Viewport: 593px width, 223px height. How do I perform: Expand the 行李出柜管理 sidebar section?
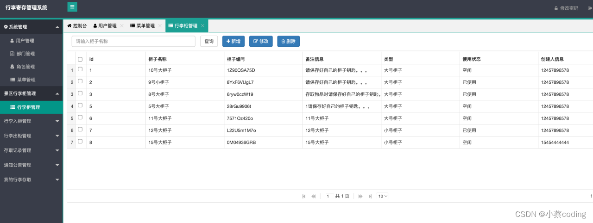tap(31, 136)
